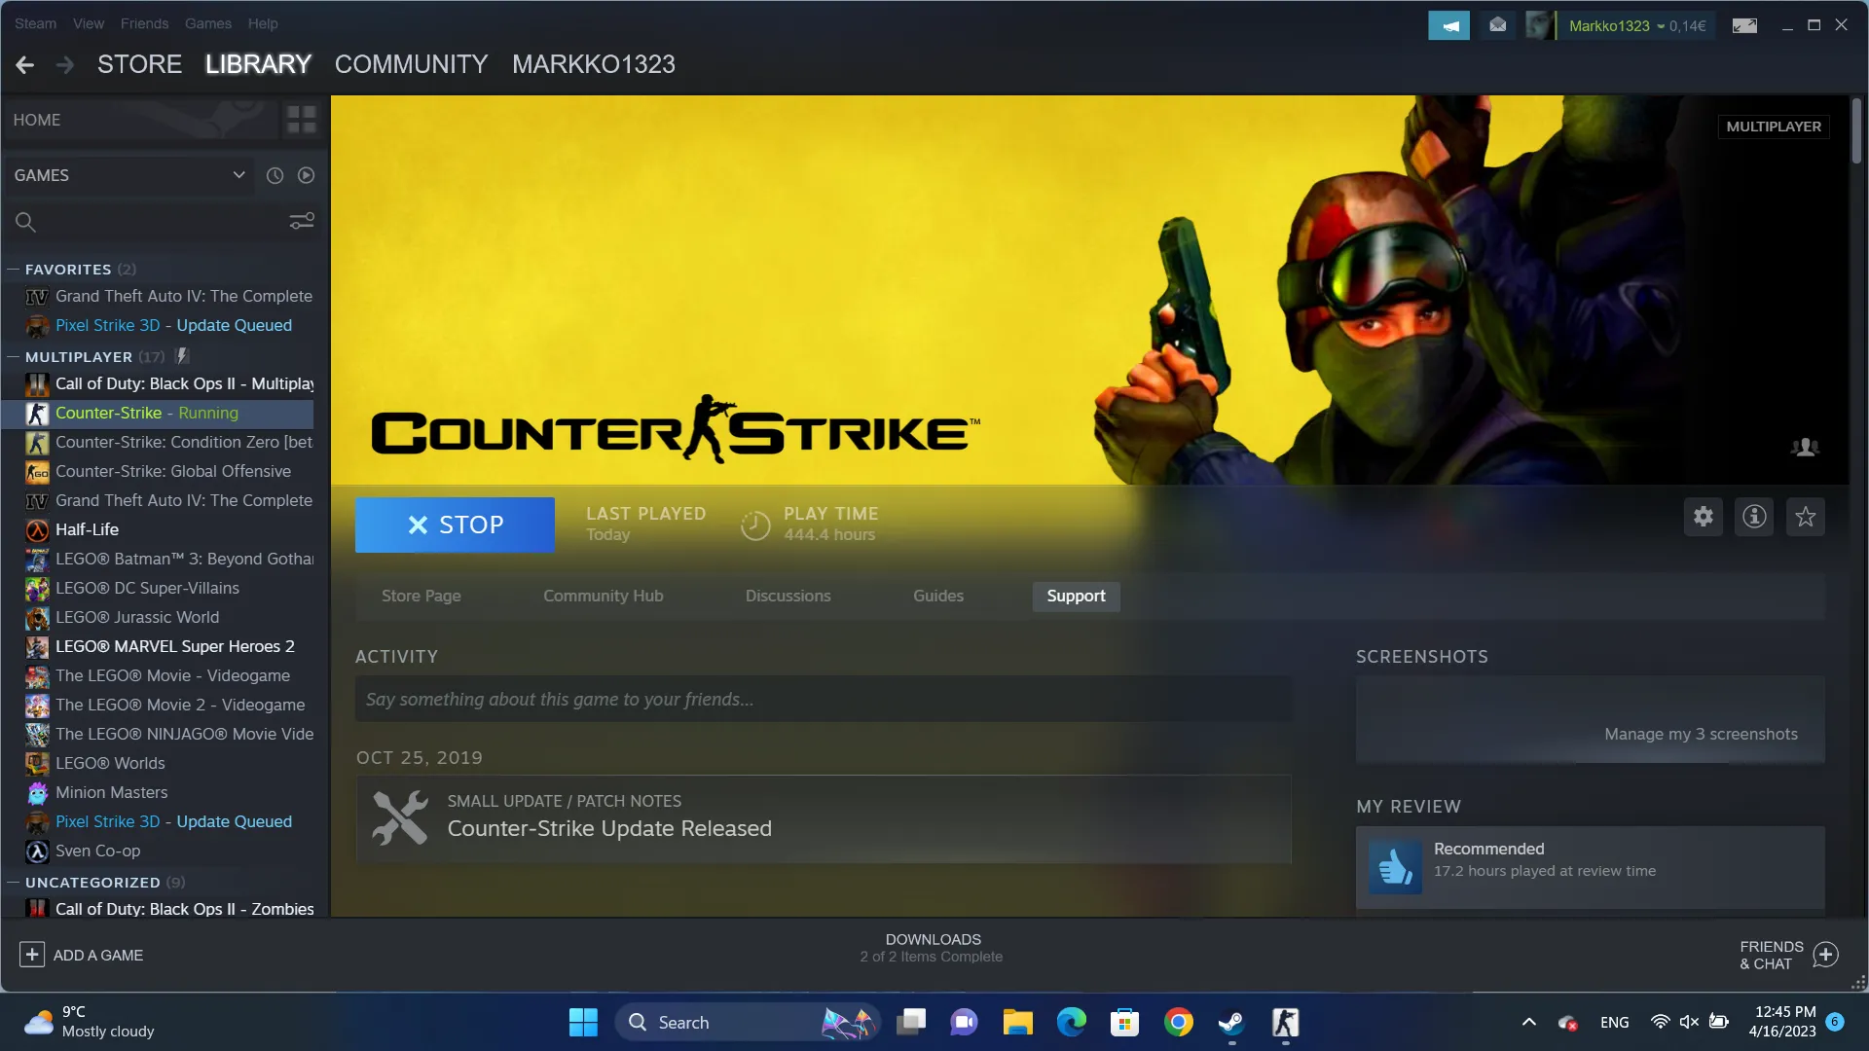
Task: Open game settings gear icon
Action: 1703,517
